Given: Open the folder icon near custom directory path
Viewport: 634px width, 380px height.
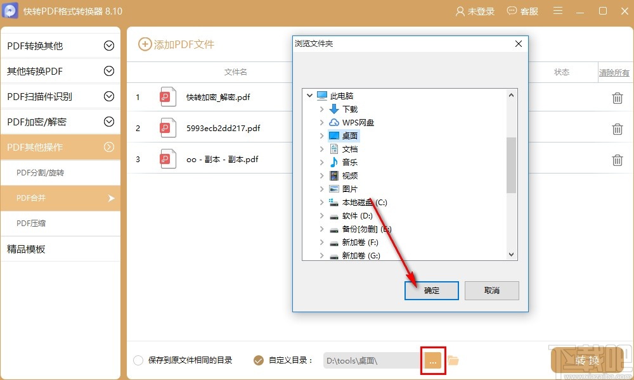Looking at the screenshot, I should coord(455,360).
